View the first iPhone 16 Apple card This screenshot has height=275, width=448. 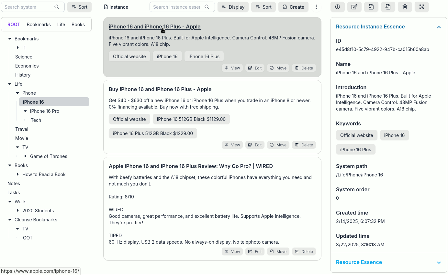point(232,68)
